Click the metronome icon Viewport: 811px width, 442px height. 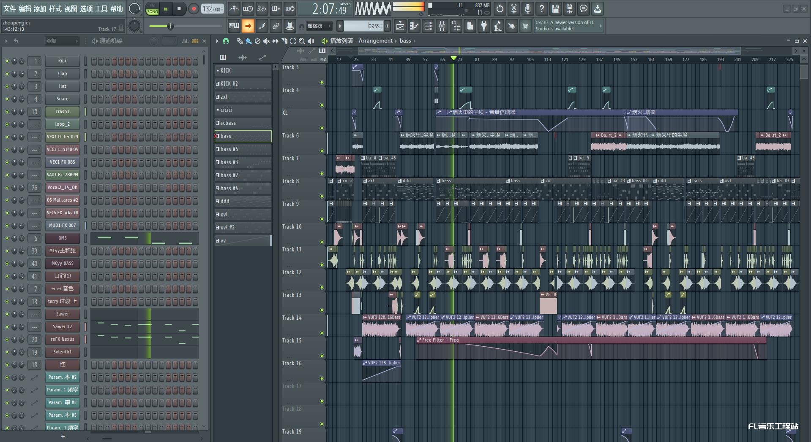click(x=234, y=8)
